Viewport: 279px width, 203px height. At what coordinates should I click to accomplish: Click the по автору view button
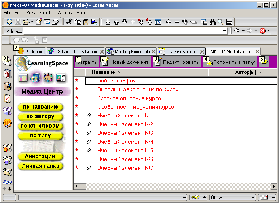(x=40, y=117)
